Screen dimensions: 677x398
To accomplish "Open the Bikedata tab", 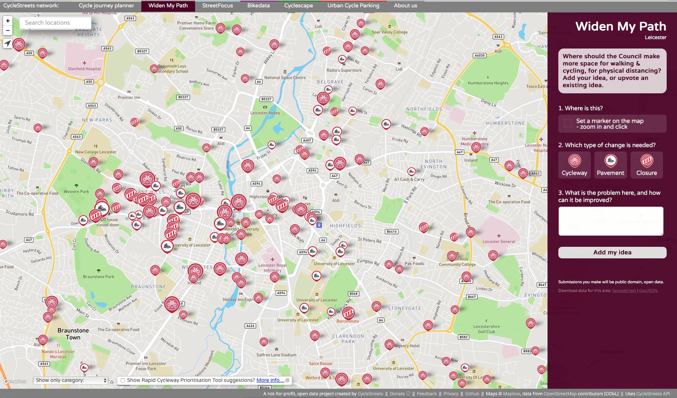I will pyautogui.click(x=259, y=6).
